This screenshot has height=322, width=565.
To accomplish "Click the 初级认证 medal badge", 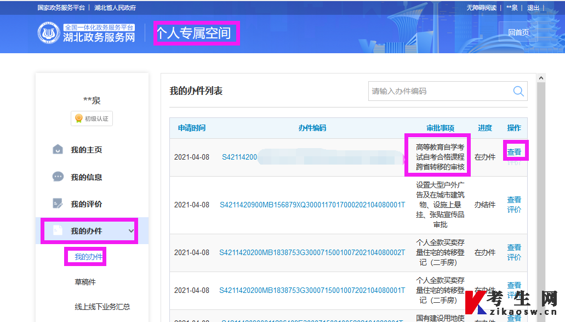I will point(92,118).
